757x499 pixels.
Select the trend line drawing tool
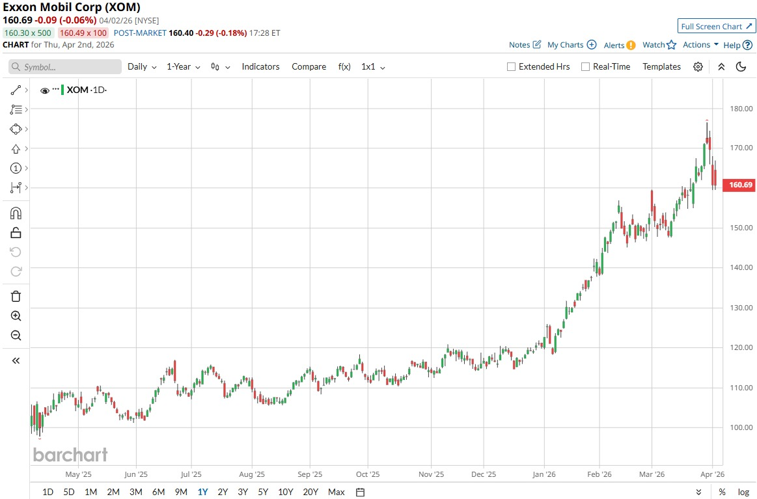click(16, 90)
